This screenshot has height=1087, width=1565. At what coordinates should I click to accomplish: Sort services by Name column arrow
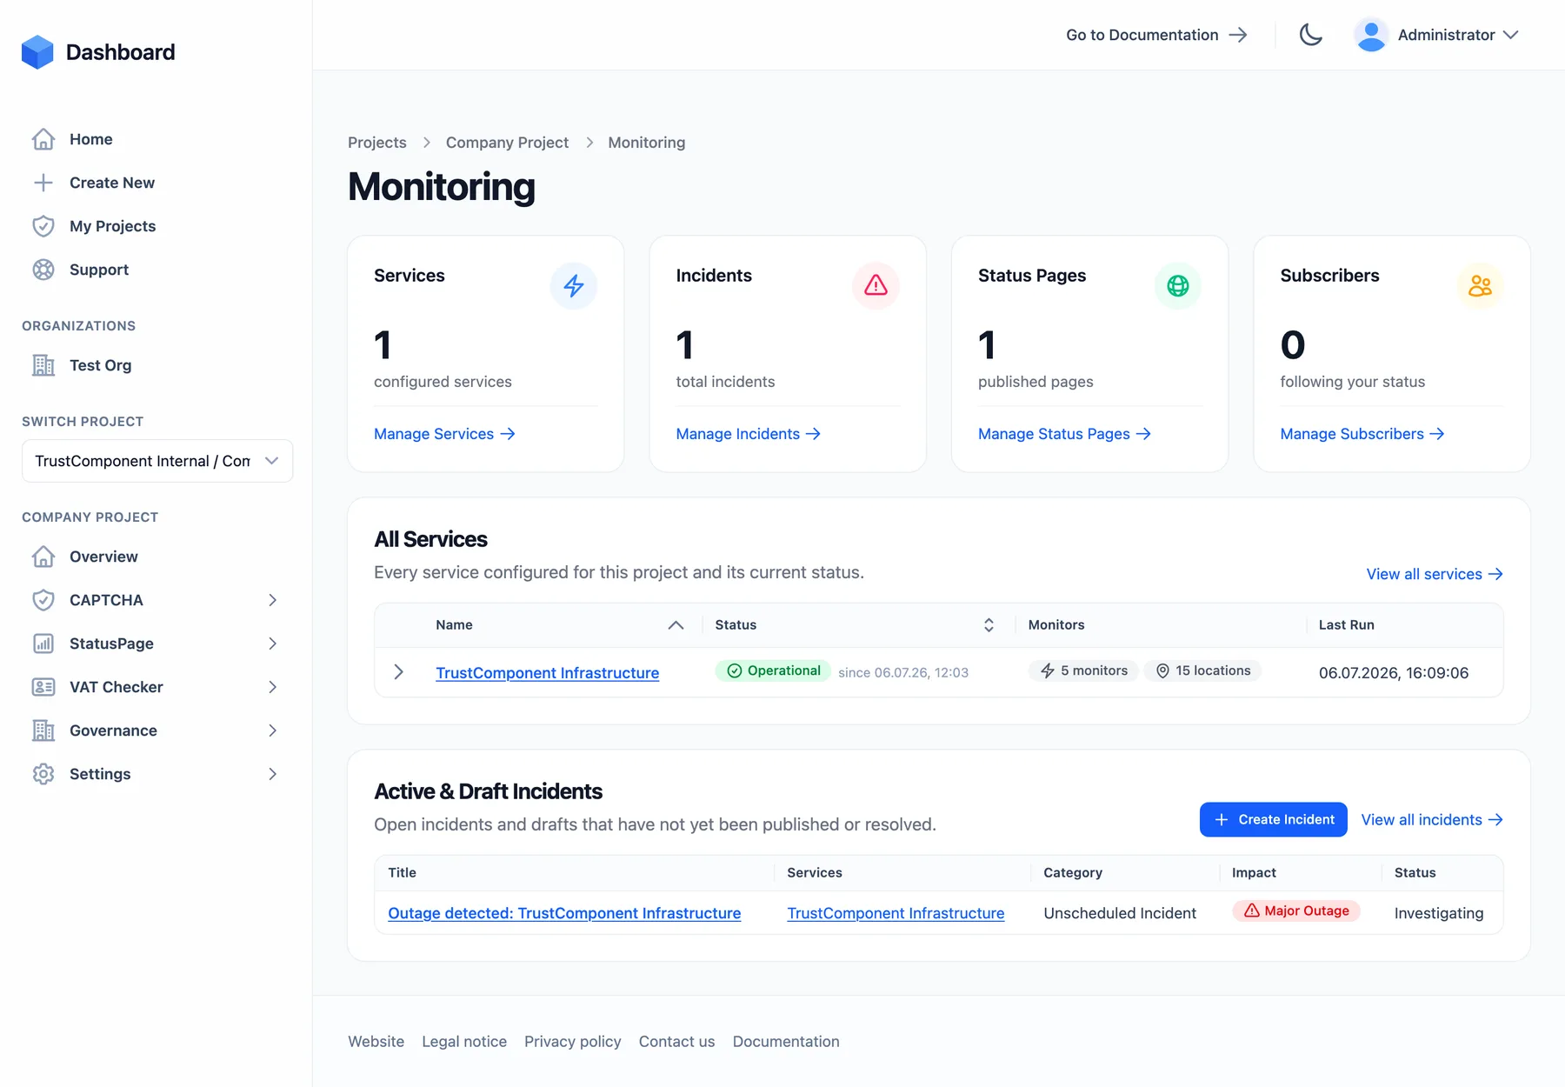point(676,625)
